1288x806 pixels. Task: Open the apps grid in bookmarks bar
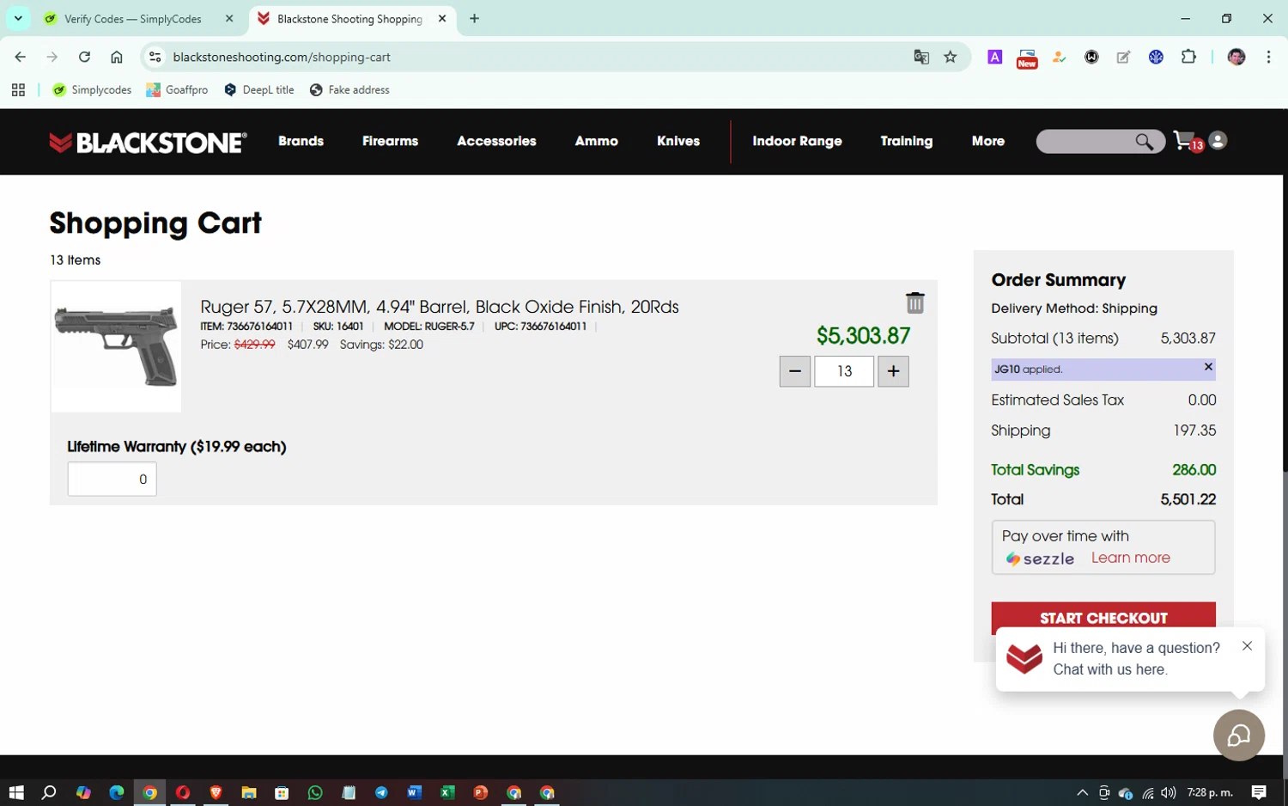[x=18, y=89]
